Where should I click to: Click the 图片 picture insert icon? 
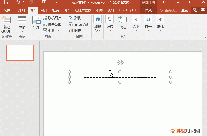pyautogui.click(x=36, y=23)
